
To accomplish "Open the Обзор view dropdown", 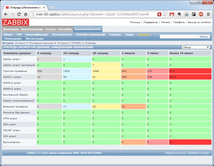I will 196,47.
